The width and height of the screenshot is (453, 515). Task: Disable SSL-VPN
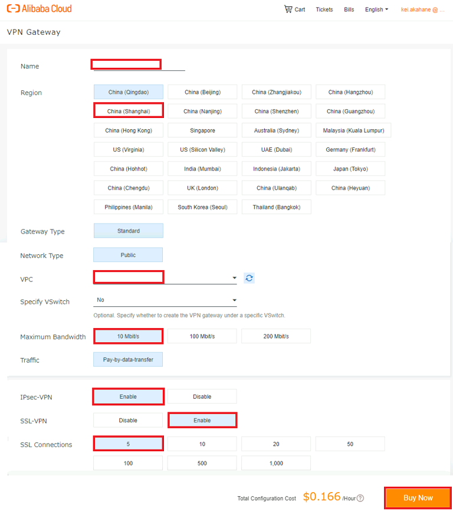pos(128,420)
